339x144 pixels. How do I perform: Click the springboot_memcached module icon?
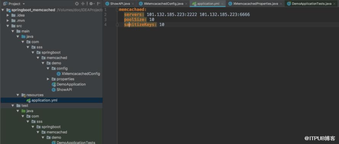[x=8, y=10]
